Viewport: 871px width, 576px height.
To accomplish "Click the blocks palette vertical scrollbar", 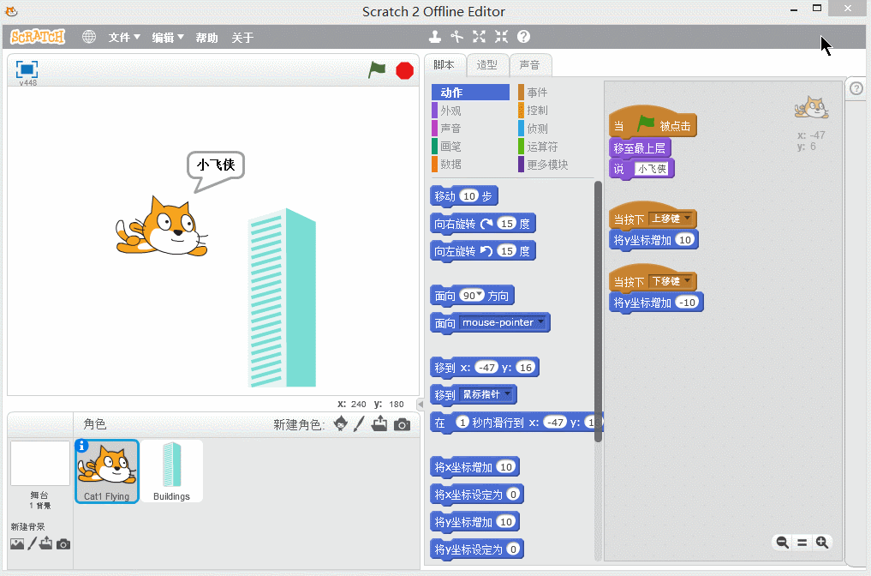I will pos(599,311).
